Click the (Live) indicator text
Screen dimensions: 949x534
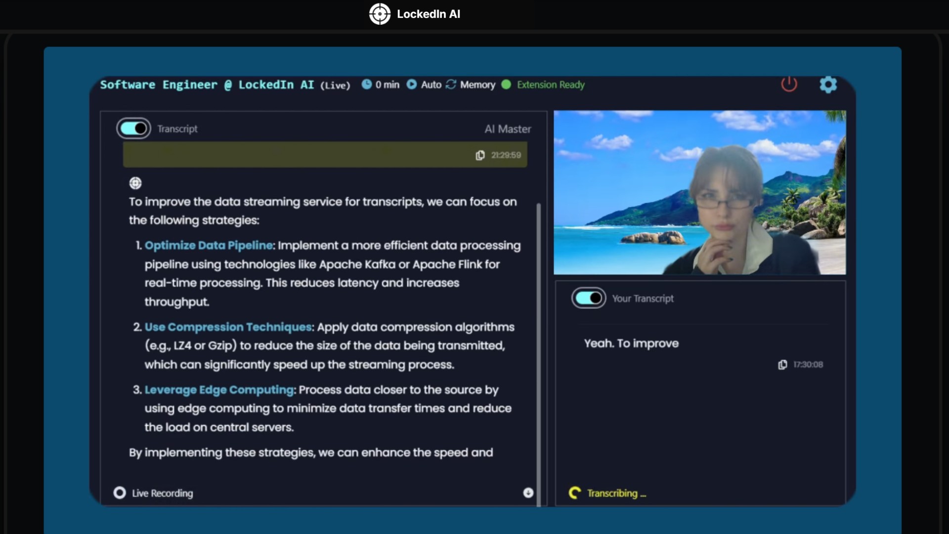(335, 85)
